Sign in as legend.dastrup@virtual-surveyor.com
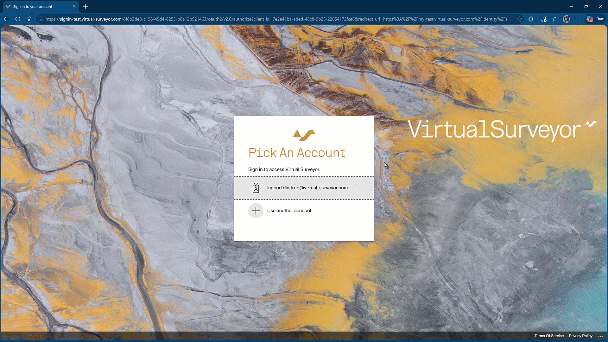Viewport: 608px width, 342px height. click(x=304, y=188)
